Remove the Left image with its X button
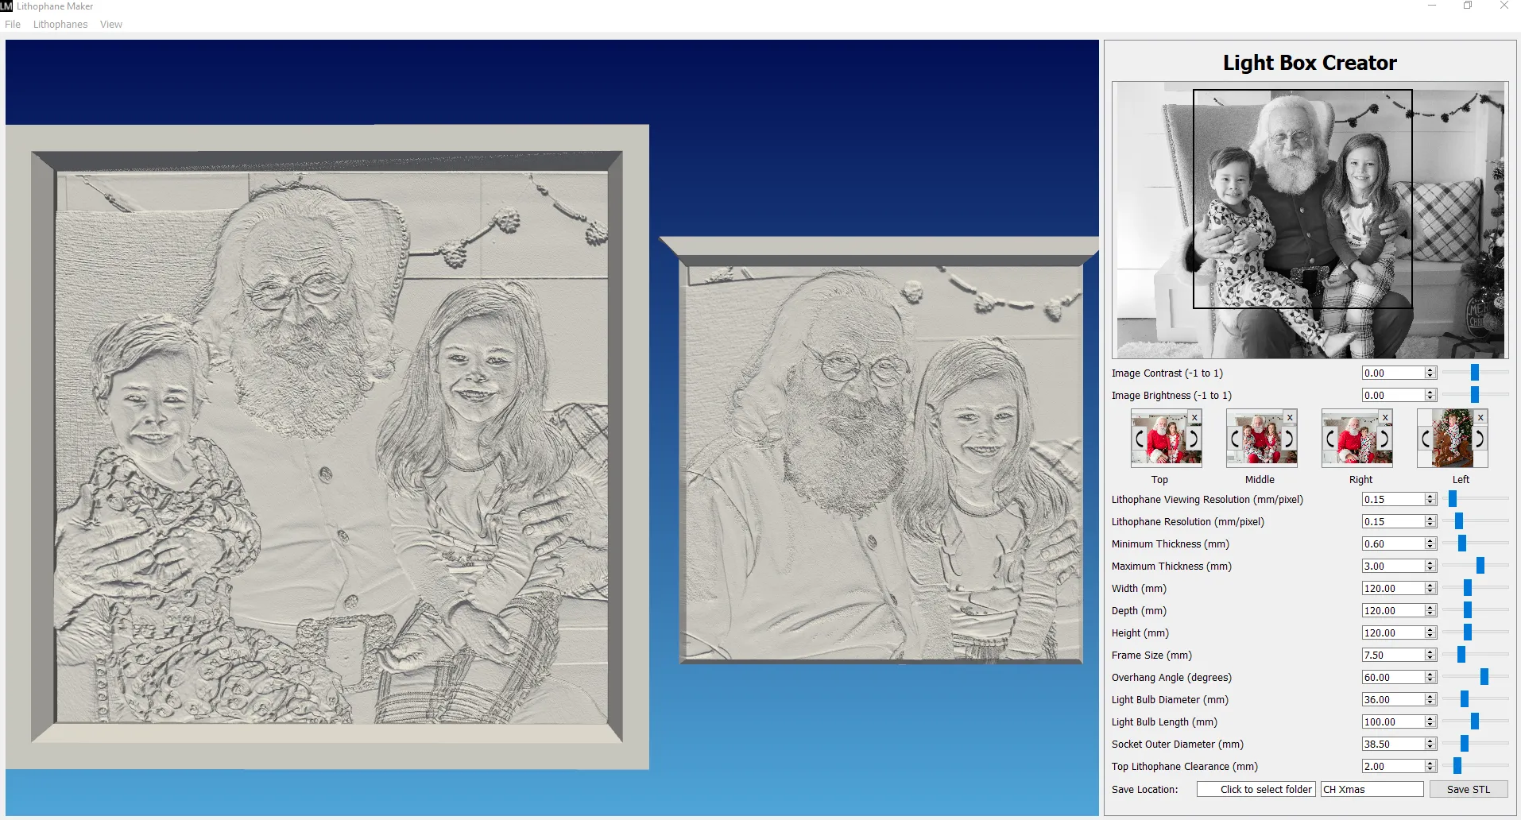Screen dimensions: 1521x820 tap(1482, 417)
